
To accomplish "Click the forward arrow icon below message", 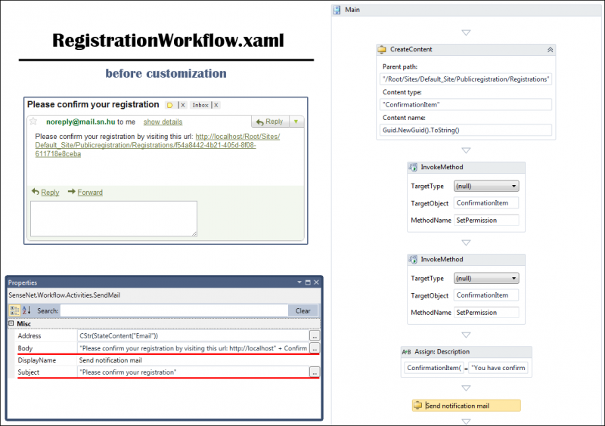I will pyautogui.click(x=71, y=192).
